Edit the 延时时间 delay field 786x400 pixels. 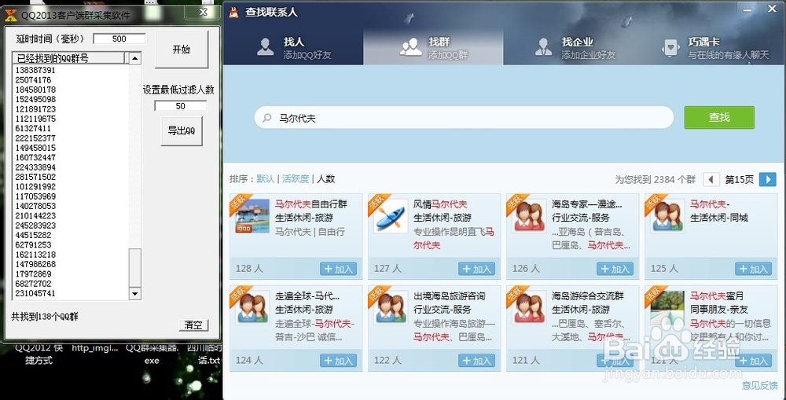[x=119, y=39]
